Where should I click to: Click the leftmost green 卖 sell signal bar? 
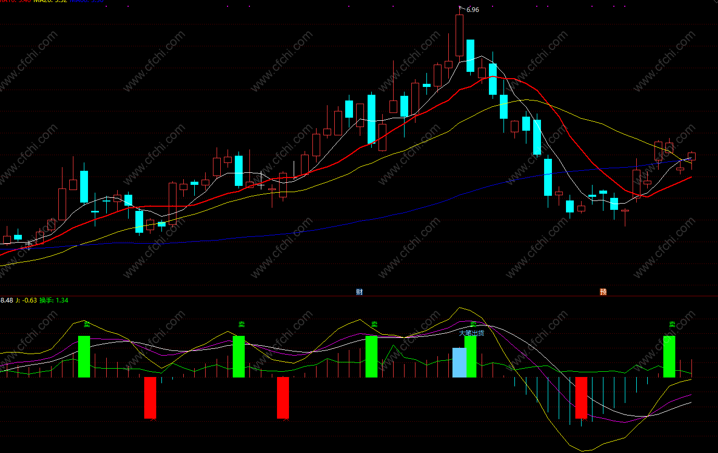point(84,357)
